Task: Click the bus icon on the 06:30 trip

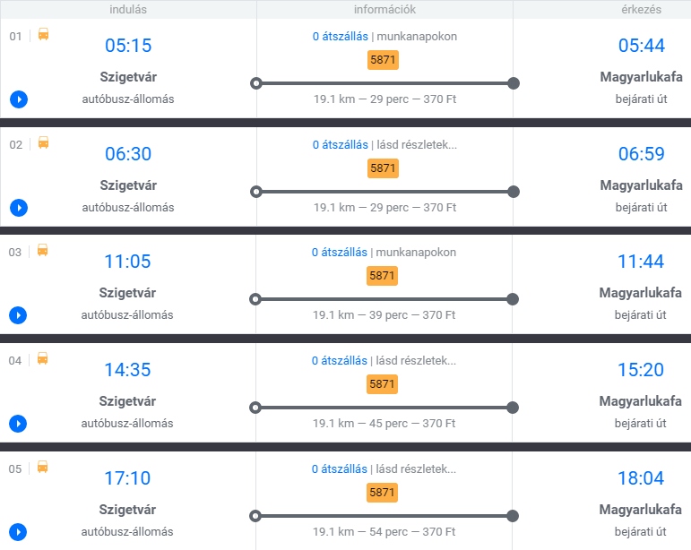Action: (x=43, y=142)
